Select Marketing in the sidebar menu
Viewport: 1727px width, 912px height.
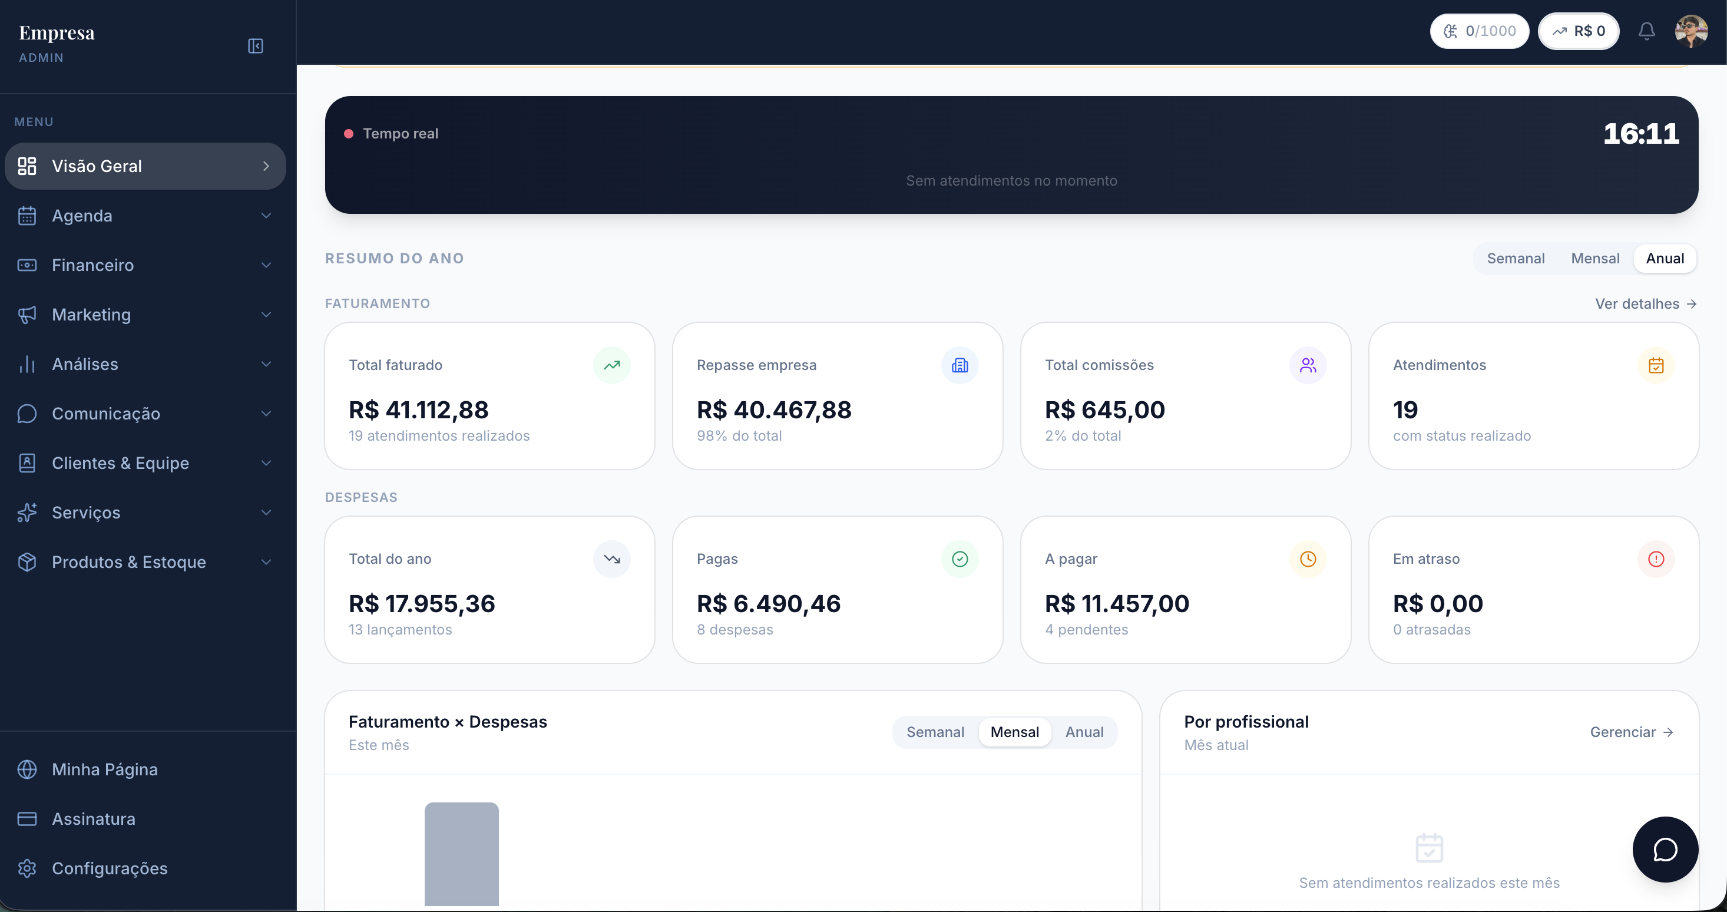145,315
